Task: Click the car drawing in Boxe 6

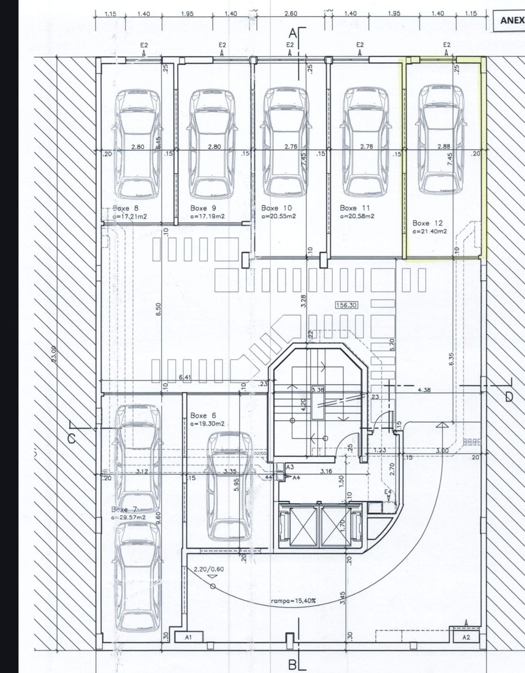Action: click(x=230, y=487)
